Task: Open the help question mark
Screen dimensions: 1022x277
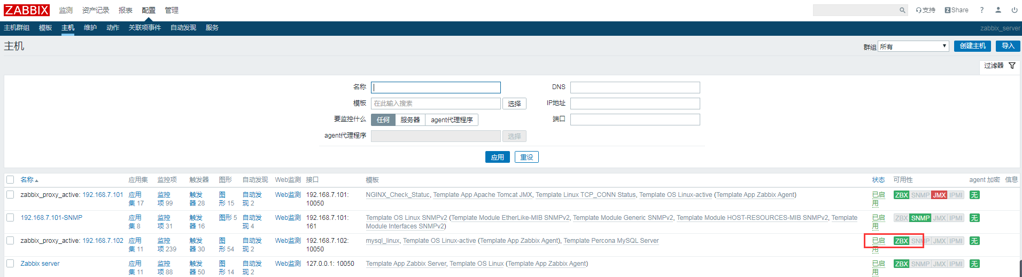Action: point(982,10)
